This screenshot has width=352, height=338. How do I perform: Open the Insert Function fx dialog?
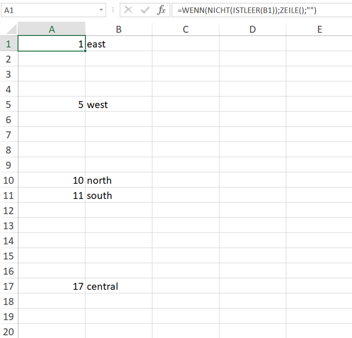click(161, 10)
